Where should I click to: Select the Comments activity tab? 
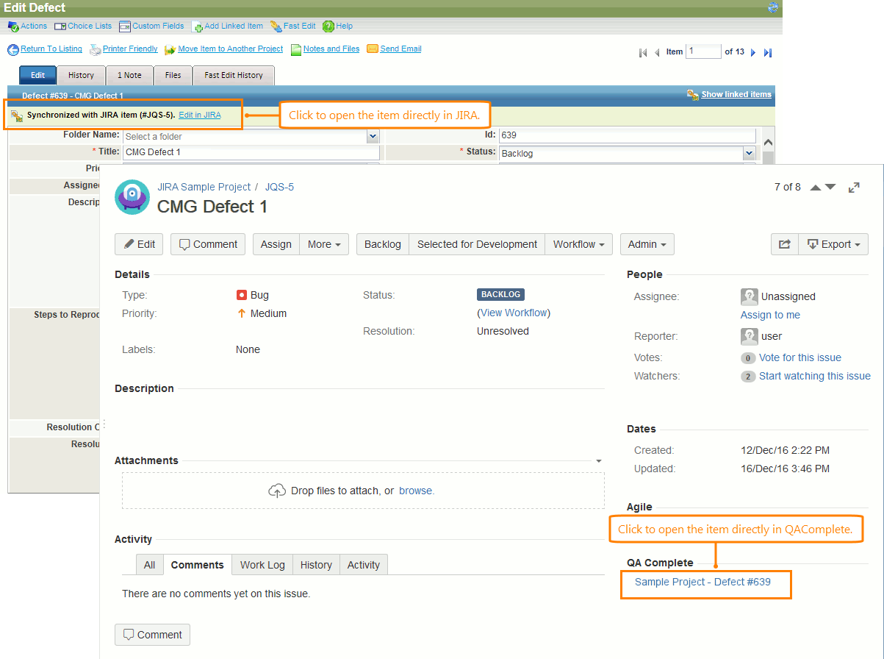point(197,565)
